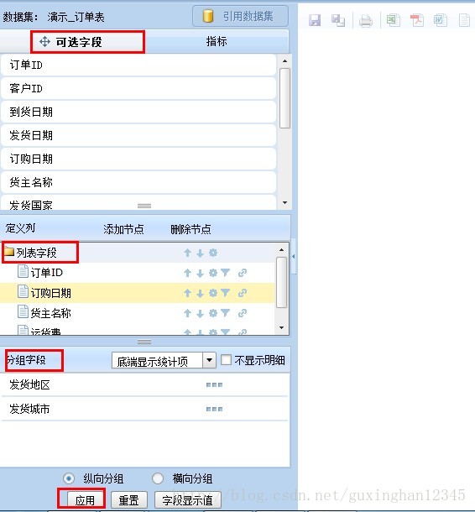Switch to the 指标 tab
Viewport: 475px width, 512px height.
pos(217,41)
